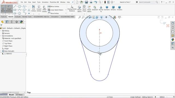Viewport: 175px width, 98px height.
Task: Select the Arc sketch tool
Action: click(x=19, y=10)
